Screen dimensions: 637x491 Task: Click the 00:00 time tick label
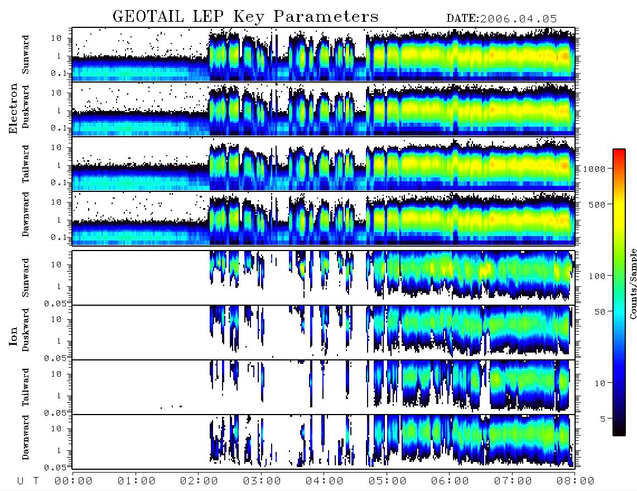74,482
